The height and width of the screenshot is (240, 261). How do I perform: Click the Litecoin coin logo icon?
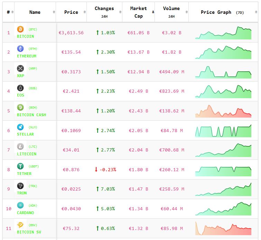pos(20,147)
